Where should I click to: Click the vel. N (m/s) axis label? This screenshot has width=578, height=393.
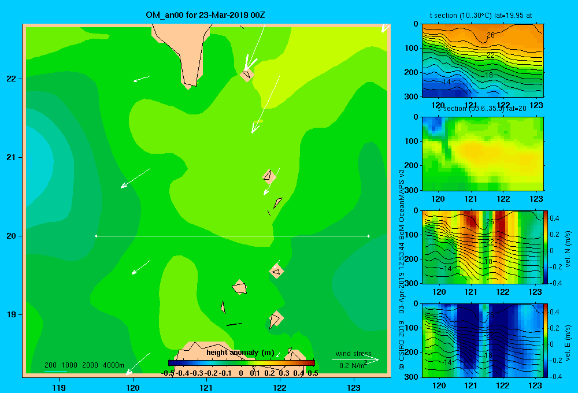(568, 249)
